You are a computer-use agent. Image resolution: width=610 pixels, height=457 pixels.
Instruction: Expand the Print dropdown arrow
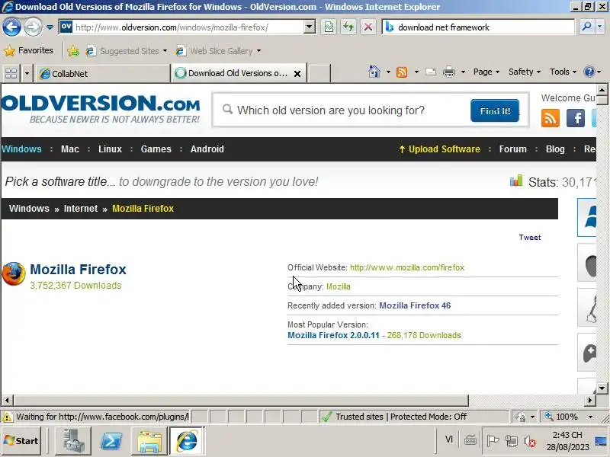click(x=463, y=72)
